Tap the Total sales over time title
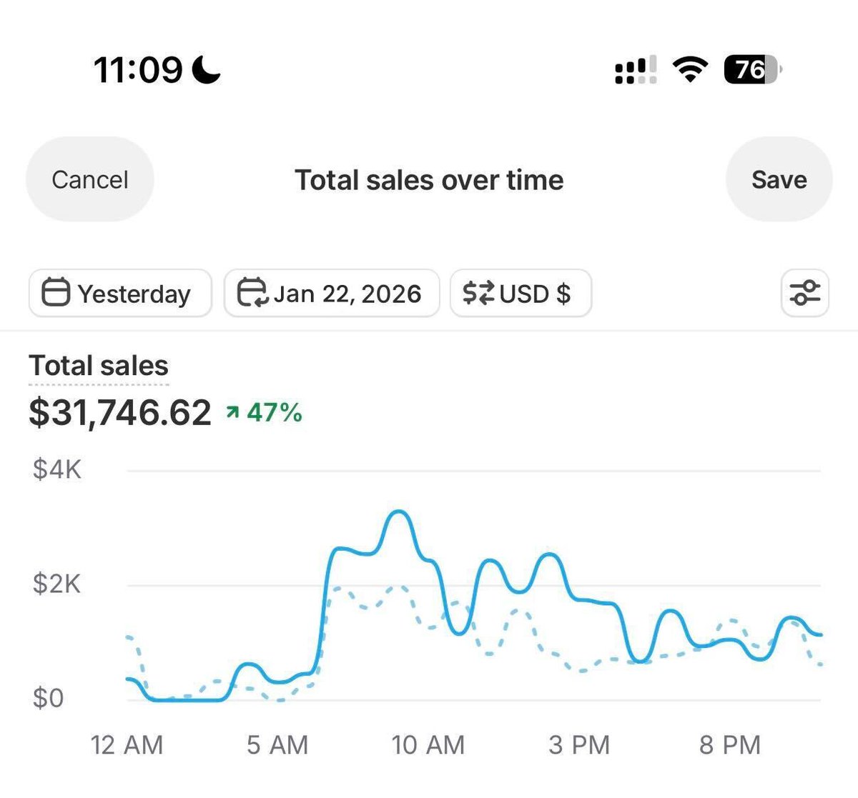Viewport: 858px width, 798px height. [429, 180]
